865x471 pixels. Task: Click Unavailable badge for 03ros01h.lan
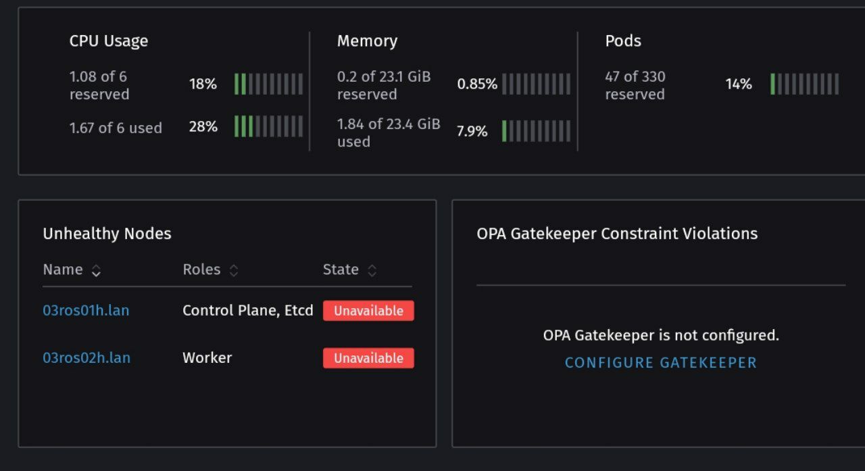pos(368,311)
